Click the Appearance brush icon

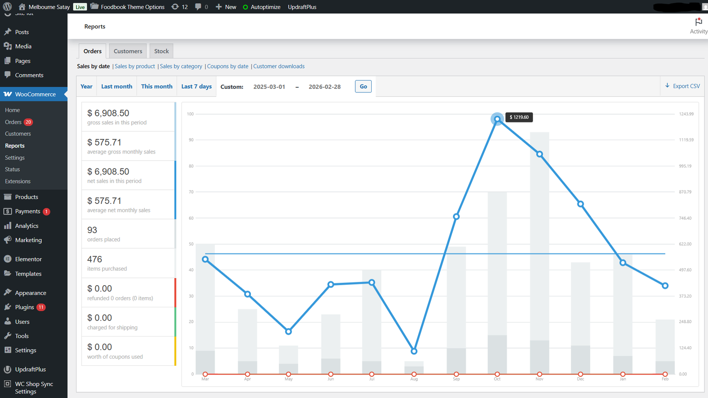click(x=8, y=293)
